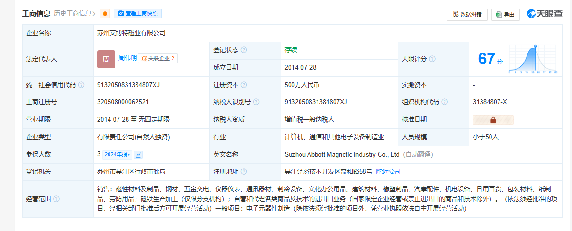Image resolution: width=572 pixels, height=231 pixels.
Task: Click the 67分 score value
Action: pos(490,59)
